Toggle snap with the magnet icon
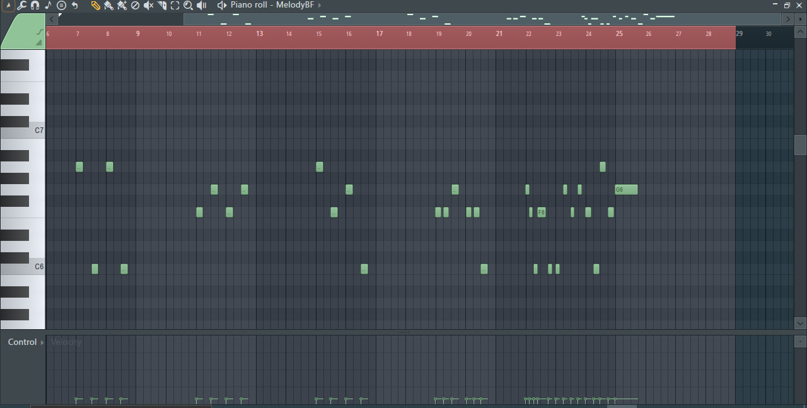The width and height of the screenshot is (807, 408). [35, 5]
